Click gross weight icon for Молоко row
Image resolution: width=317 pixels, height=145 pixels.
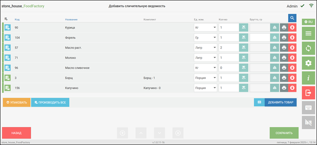pyautogui.click(x=275, y=58)
